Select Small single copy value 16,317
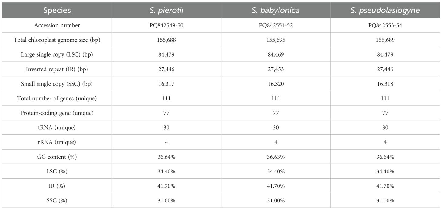Viewport: 442px width, 210px height. click(x=166, y=84)
